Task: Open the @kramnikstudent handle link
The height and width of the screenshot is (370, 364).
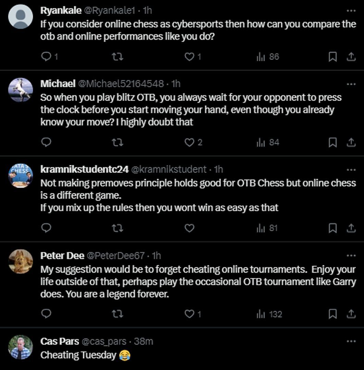Action: pyautogui.click(x=169, y=169)
